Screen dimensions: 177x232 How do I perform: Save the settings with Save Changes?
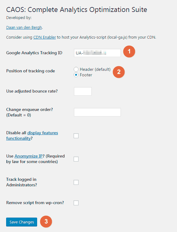(x=21, y=222)
